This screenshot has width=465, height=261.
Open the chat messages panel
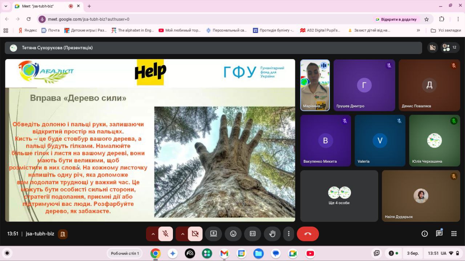[x=439, y=234]
